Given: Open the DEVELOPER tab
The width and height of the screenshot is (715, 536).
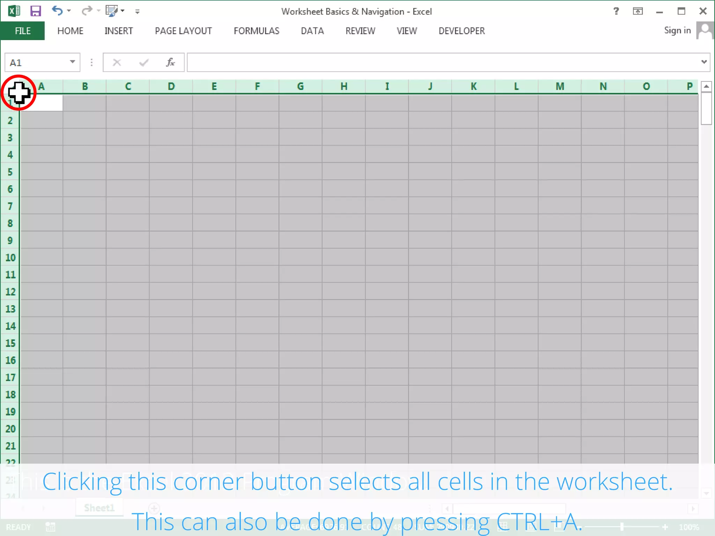Looking at the screenshot, I should pos(462,31).
